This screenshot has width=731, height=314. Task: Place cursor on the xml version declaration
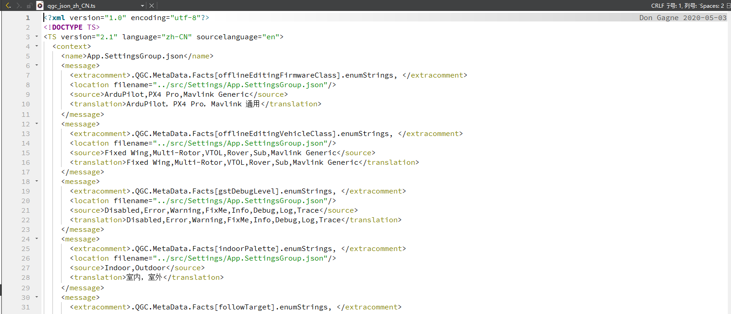click(126, 18)
